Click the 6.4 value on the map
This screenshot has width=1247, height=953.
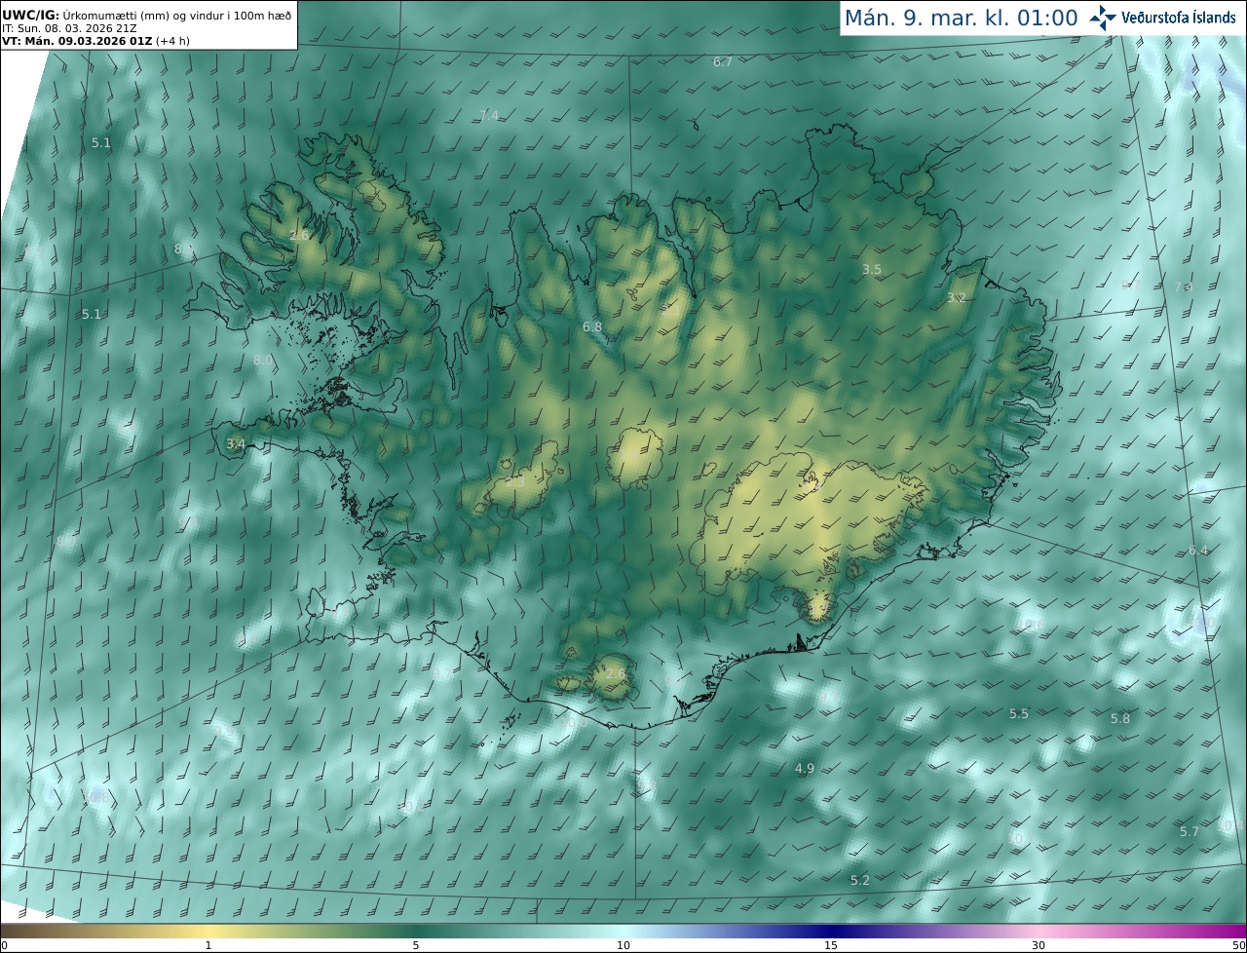[x=1198, y=550]
